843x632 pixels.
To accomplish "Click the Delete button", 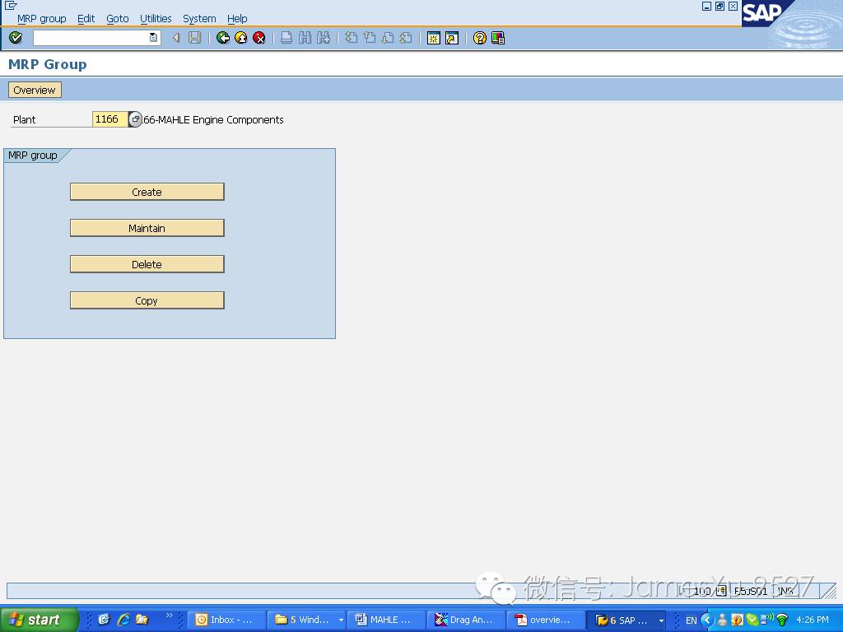I will (147, 264).
